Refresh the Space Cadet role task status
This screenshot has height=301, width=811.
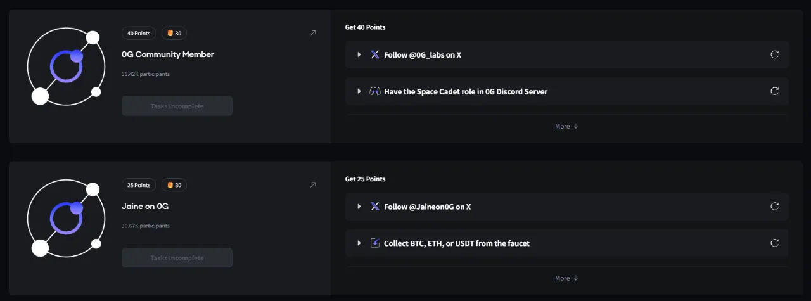(774, 91)
